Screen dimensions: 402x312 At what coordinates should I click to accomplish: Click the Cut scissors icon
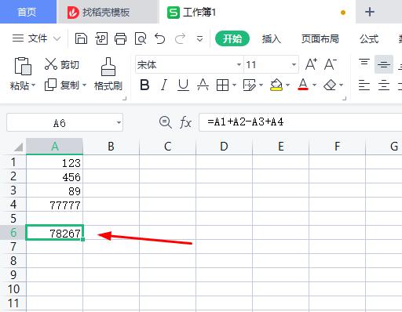tap(51, 64)
